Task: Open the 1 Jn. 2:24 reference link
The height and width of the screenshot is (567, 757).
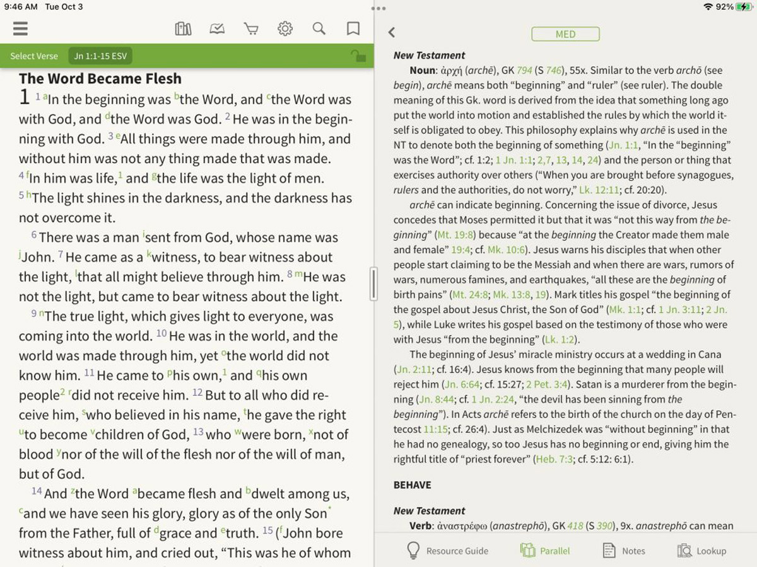Action: [493, 399]
